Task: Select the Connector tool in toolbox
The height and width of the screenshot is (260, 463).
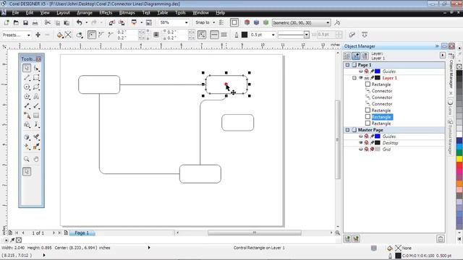Action: 27,116
